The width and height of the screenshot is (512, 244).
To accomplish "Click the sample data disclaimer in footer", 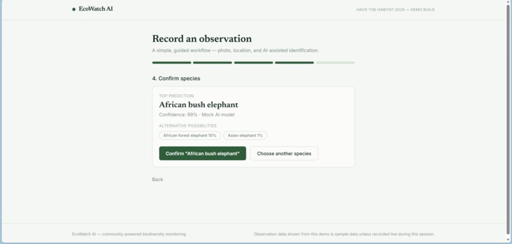I will pos(344,234).
